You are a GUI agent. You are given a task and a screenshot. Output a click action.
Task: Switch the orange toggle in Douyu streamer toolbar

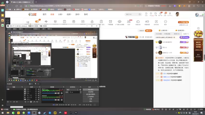point(37,21)
